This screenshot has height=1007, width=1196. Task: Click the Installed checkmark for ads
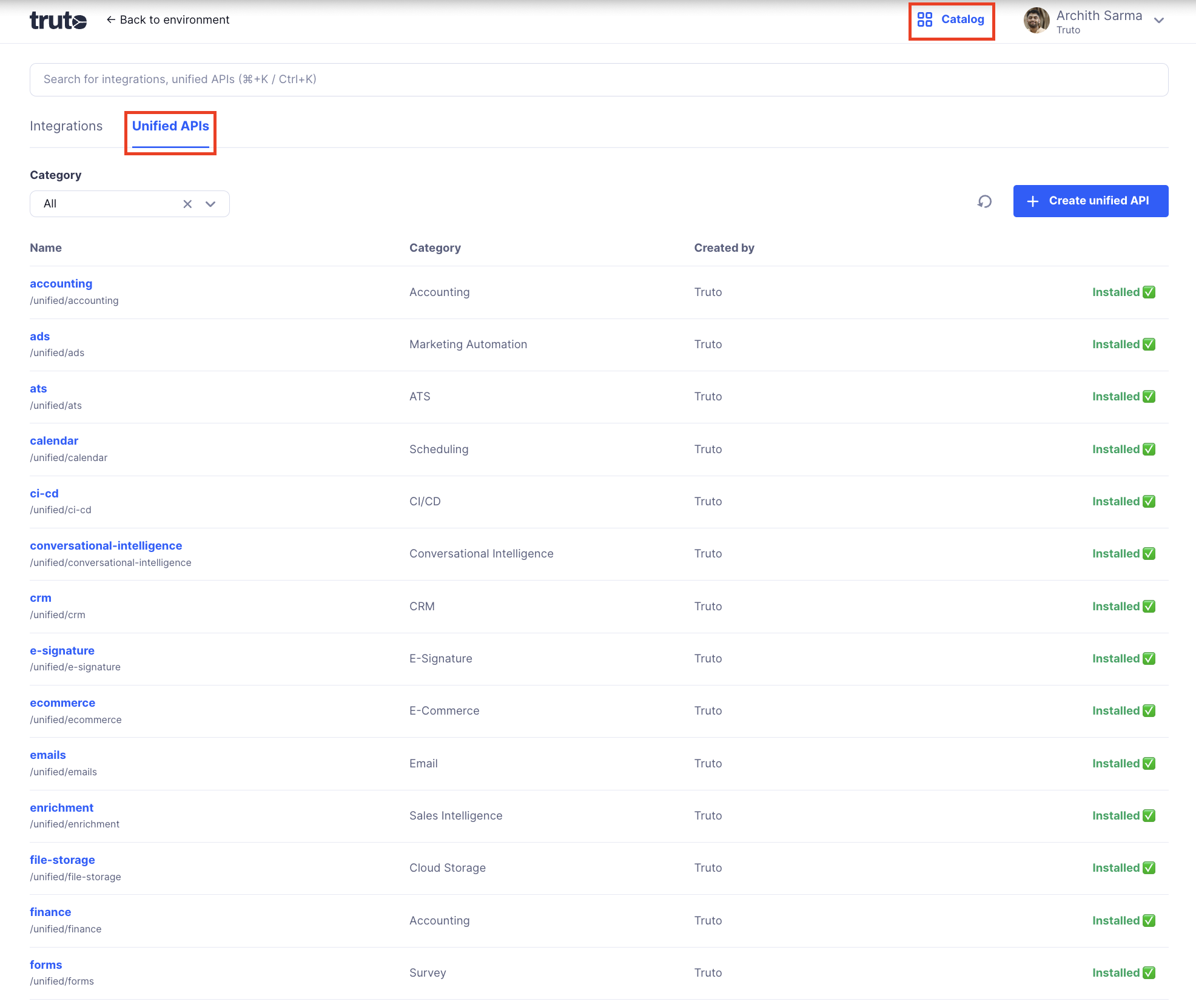pos(1149,345)
